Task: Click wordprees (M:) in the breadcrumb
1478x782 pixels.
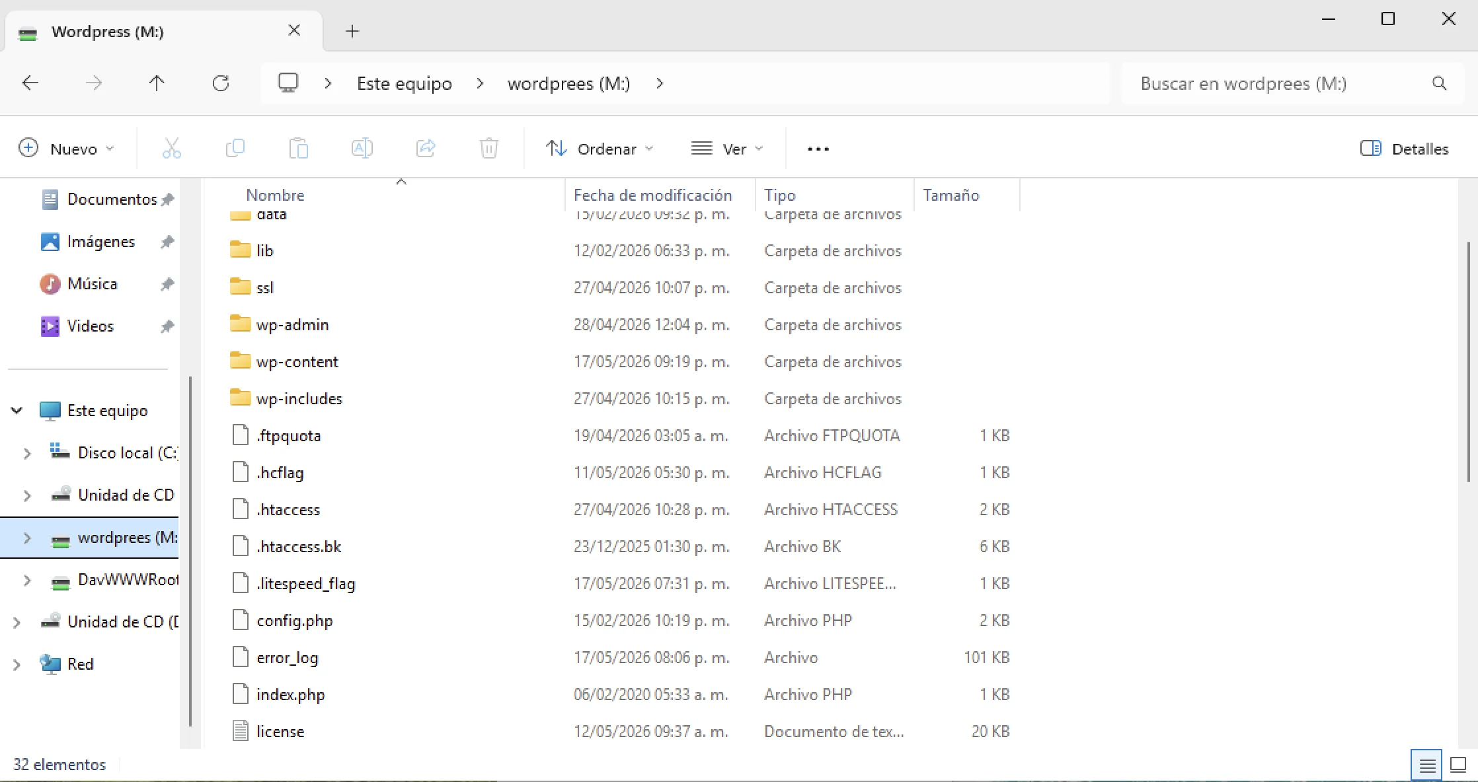Action: [569, 84]
